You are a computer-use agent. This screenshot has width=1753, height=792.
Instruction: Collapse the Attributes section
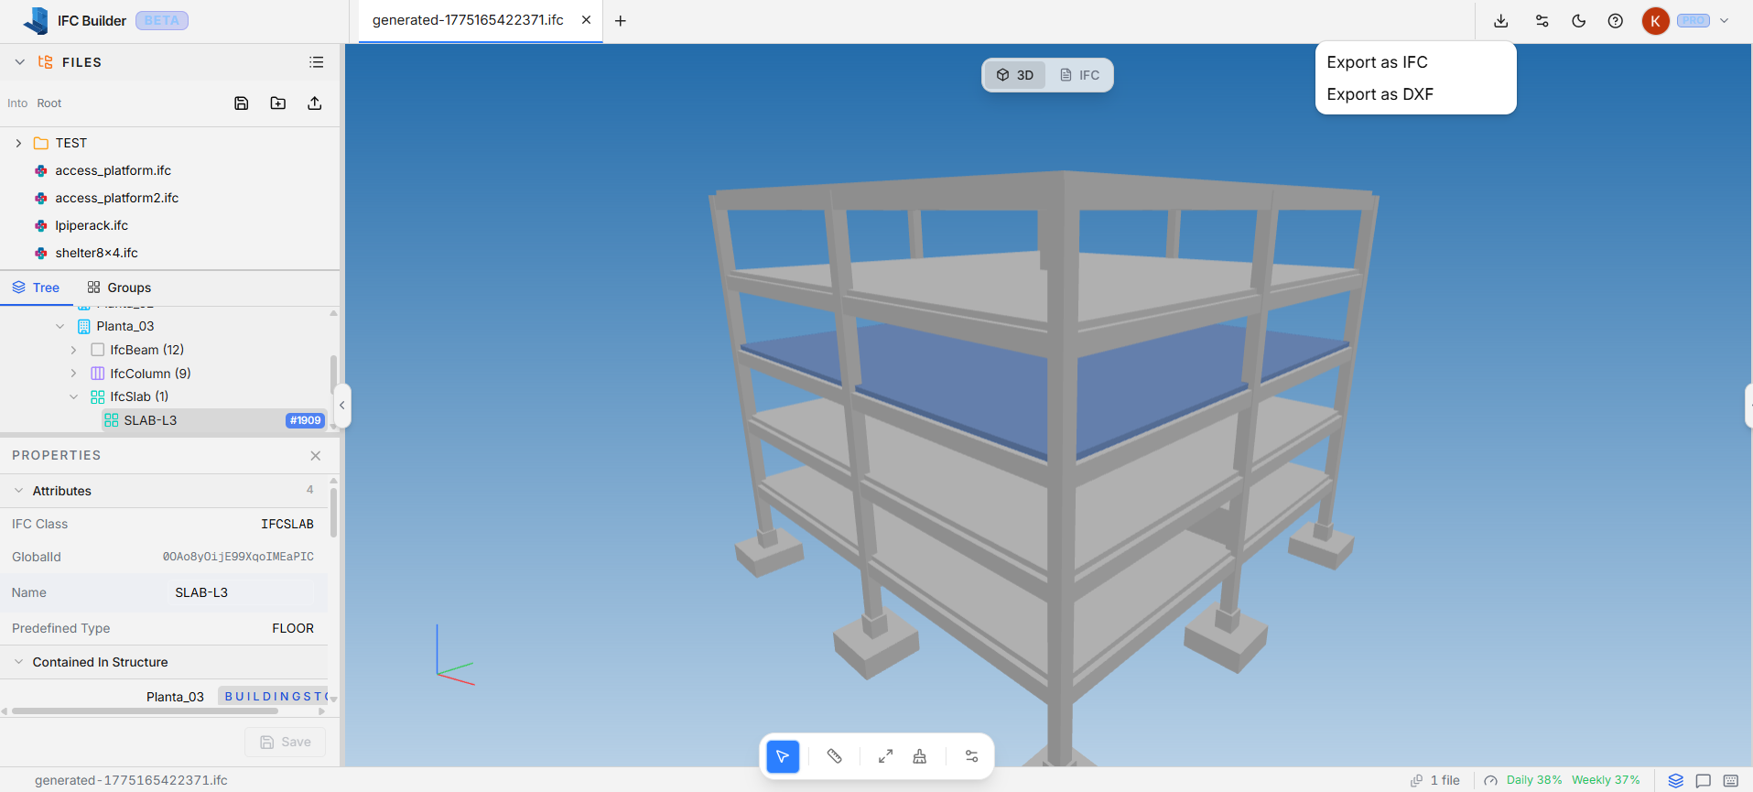click(x=18, y=491)
